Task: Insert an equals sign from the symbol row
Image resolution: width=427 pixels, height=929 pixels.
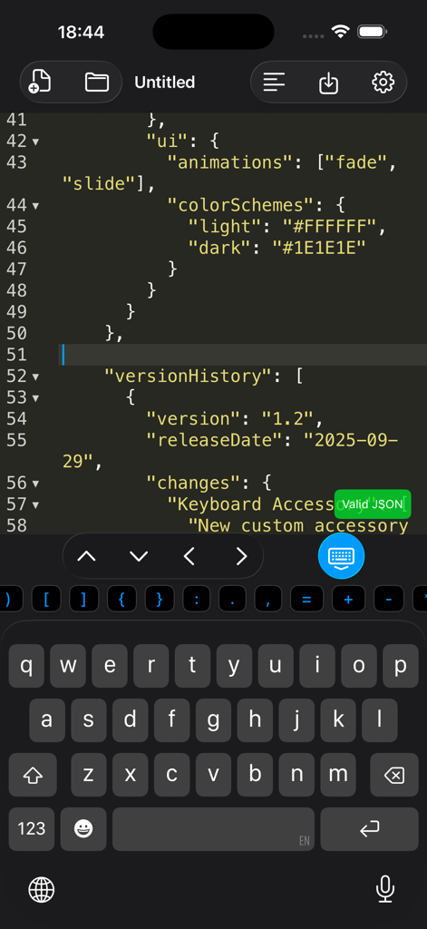Action: click(306, 599)
